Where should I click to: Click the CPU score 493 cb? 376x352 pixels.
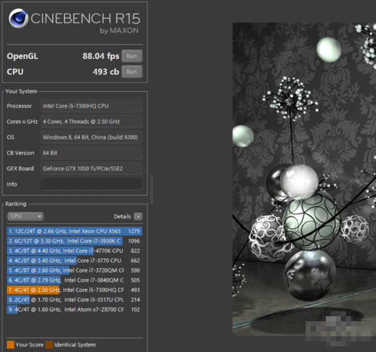(x=106, y=72)
